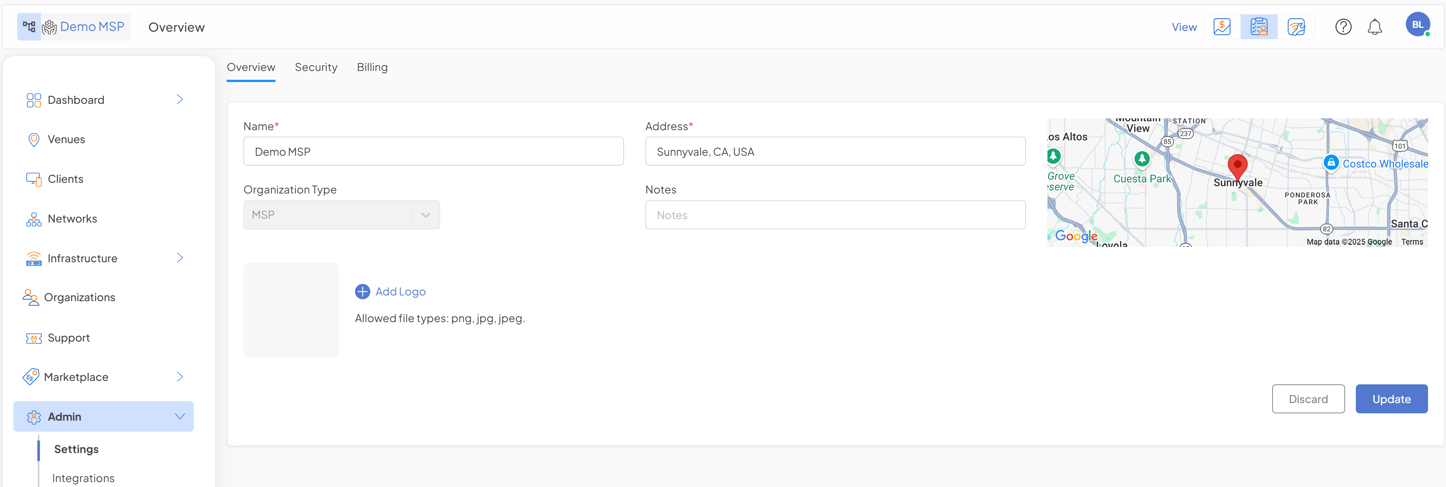Switch to the Security tab
This screenshot has height=487, width=1446.
(x=316, y=67)
